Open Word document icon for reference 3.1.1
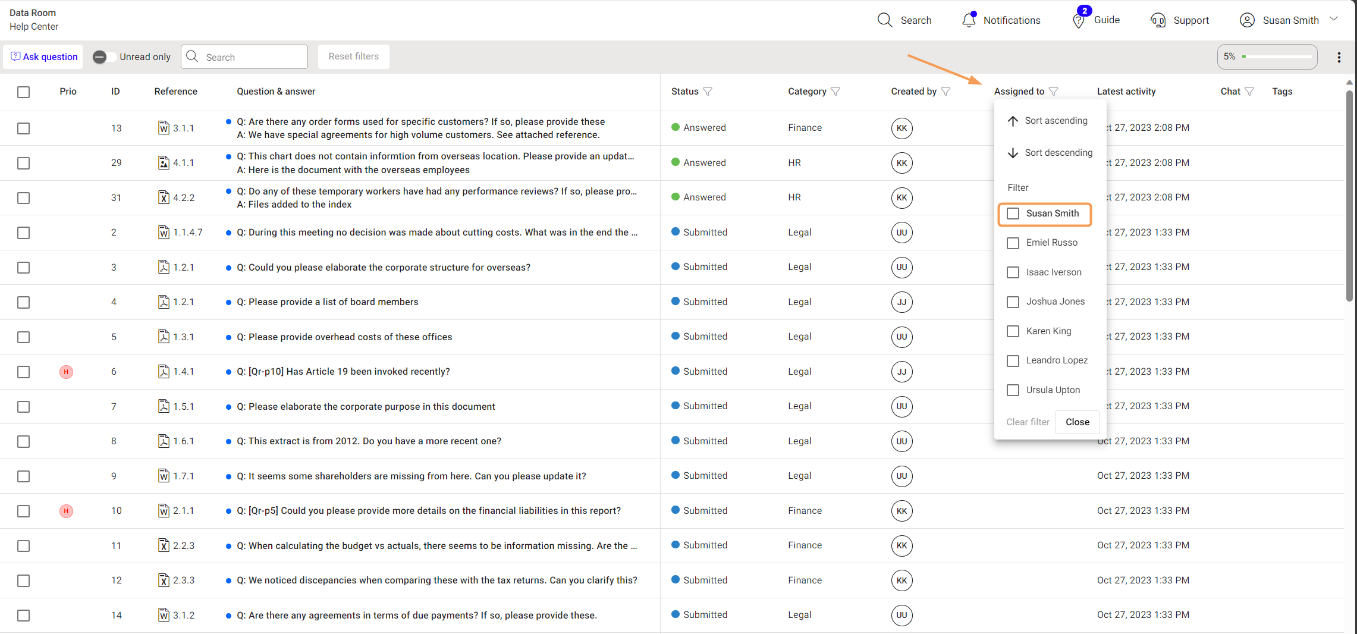 coord(164,128)
